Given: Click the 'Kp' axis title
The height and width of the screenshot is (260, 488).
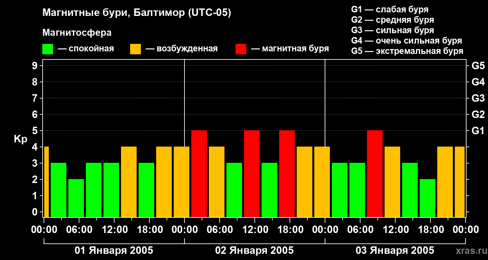Looking at the screenshot, I should (x=20, y=139).
